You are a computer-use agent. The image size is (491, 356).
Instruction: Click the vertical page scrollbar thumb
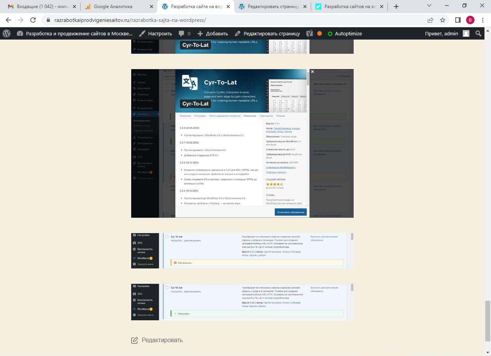[x=488, y=321]
